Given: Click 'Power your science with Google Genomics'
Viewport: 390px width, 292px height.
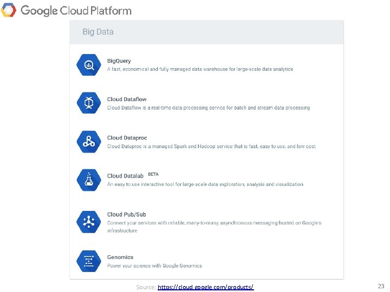Looking at the screenshot, I should click(x=154, y=266).
